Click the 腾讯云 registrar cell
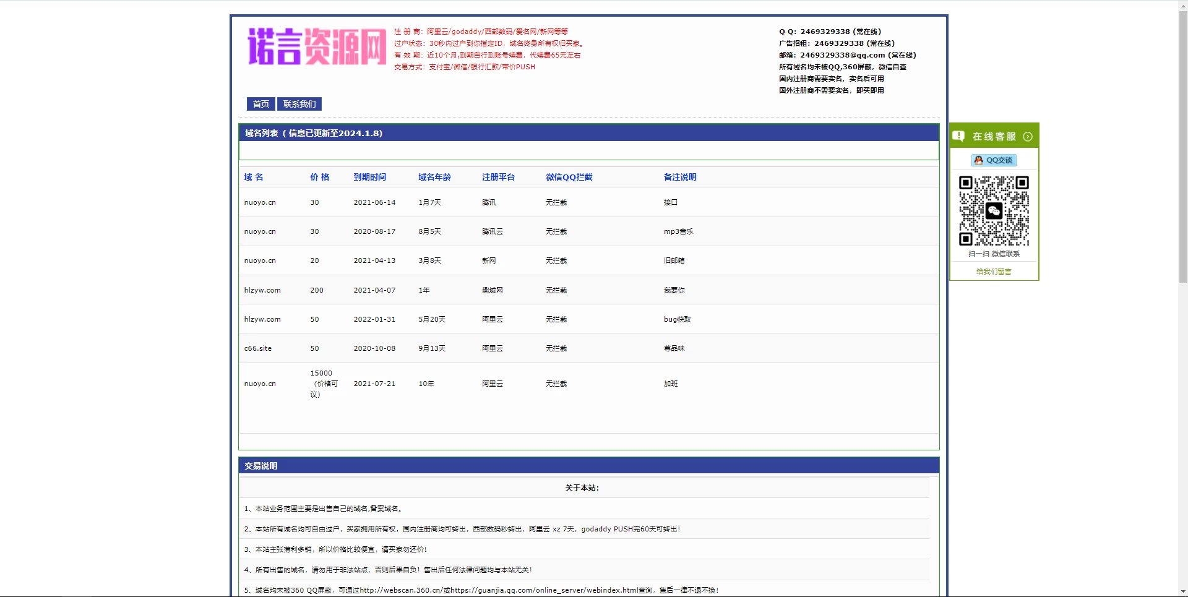Viewport: 1188px width, 597px height. 493,231
